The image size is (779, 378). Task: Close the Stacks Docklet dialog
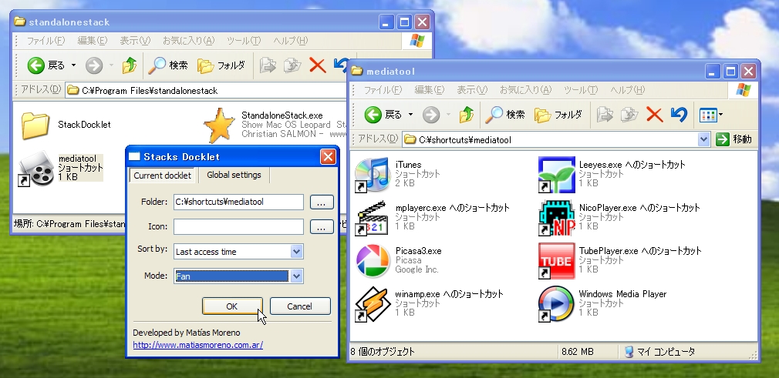328,157
